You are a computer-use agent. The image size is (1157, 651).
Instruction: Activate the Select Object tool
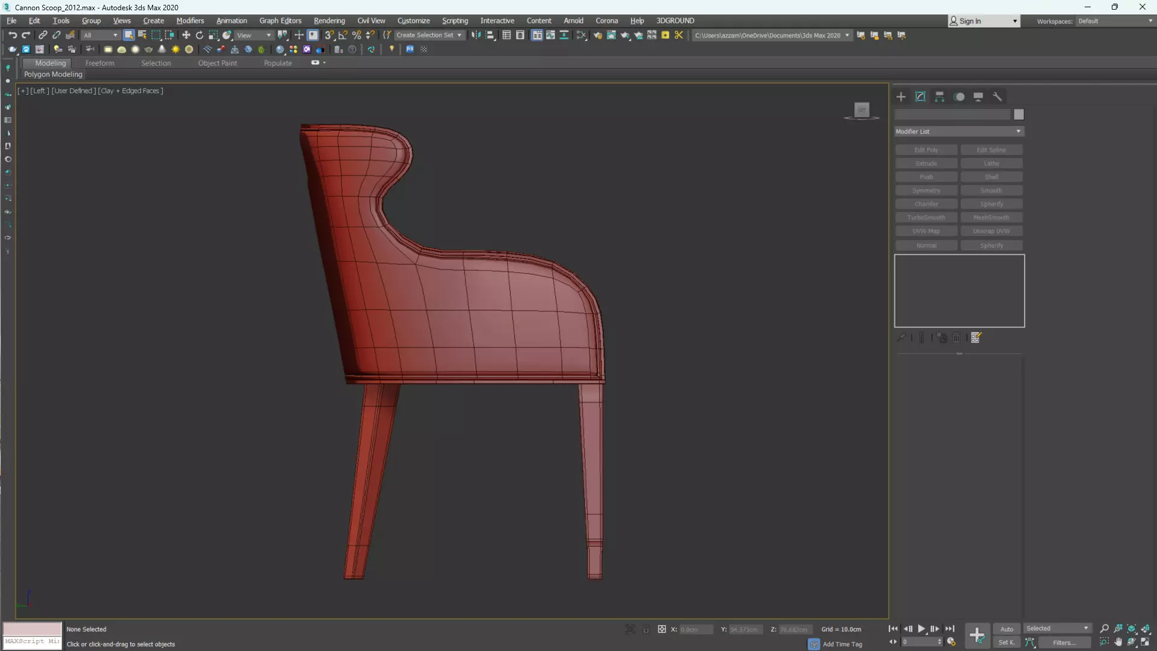click(128, 35)
